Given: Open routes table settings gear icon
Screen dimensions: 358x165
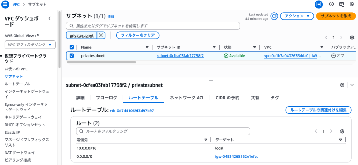Looking at the screenshot, I should point(342,131).
